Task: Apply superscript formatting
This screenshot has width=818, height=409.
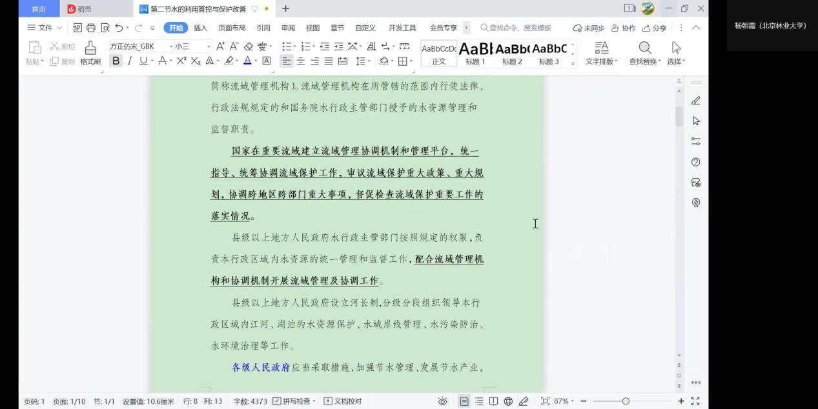Action: click(181, 61)
